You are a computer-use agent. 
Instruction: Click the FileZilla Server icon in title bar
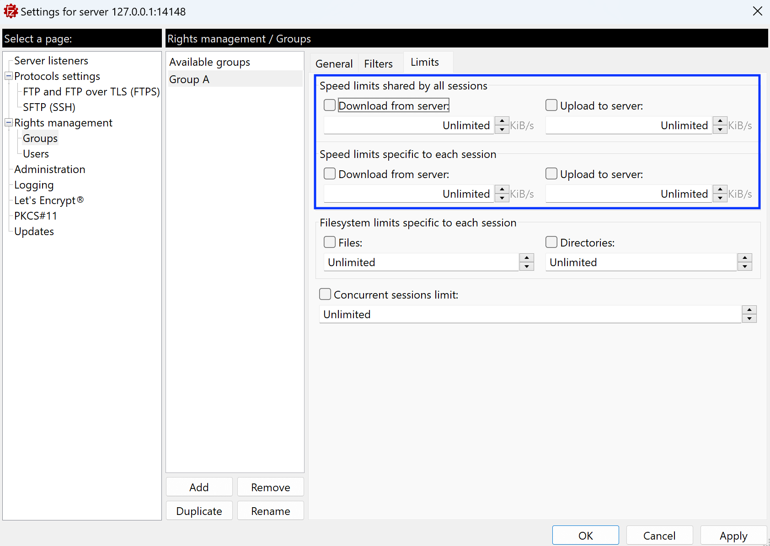pyautogui.click(x=11, y=11)
